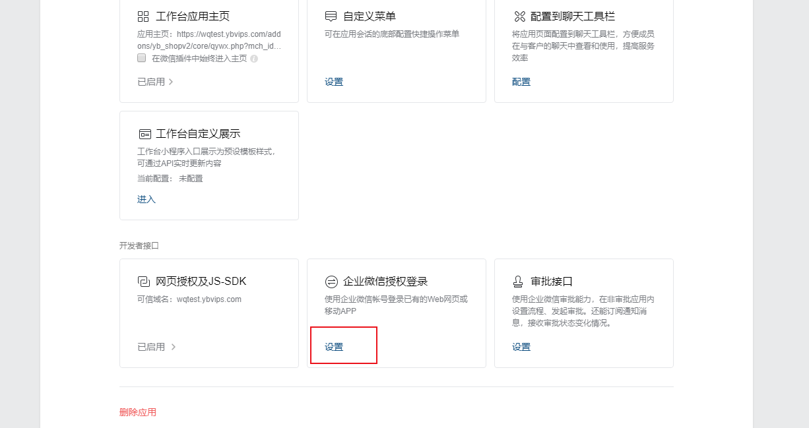Click the 企业微信授权登录 circle icon
This screenshot has height=428, width=809.
[x=331, y=282]
